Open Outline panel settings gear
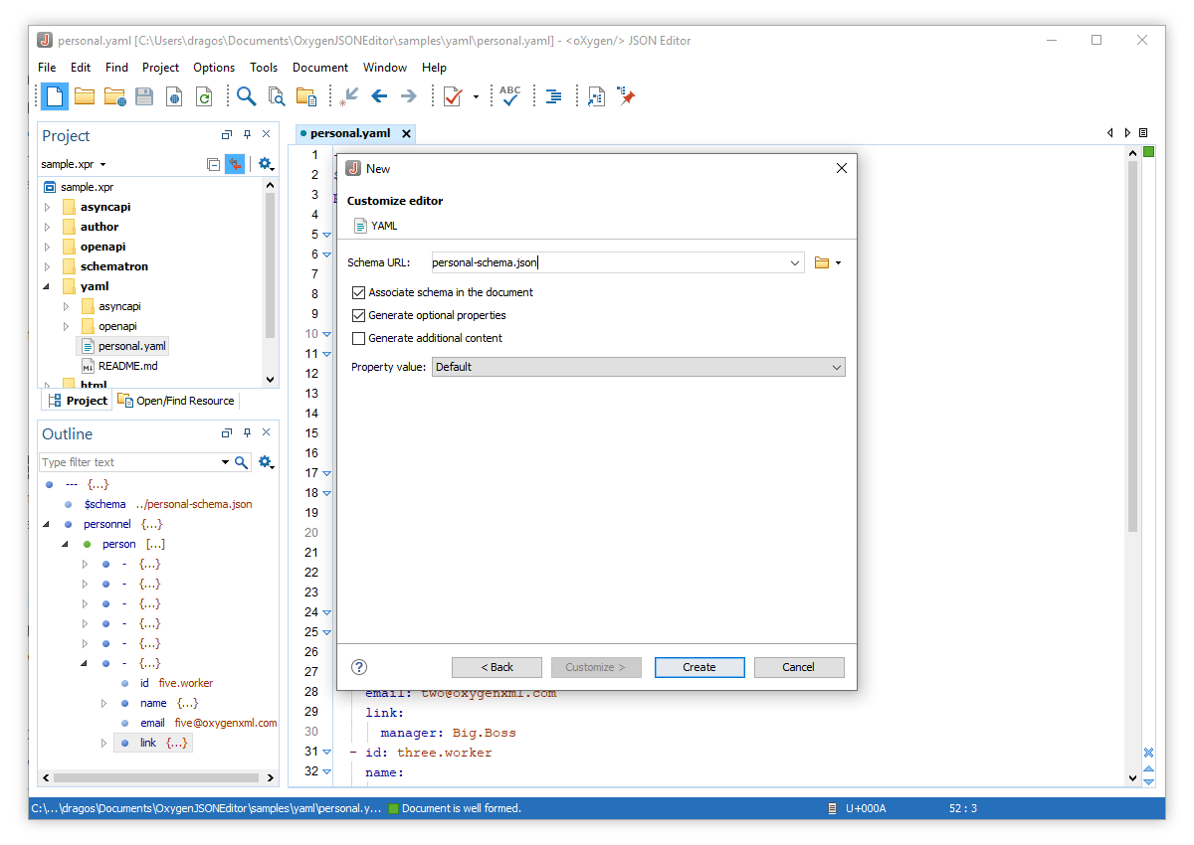 (265, 462)
